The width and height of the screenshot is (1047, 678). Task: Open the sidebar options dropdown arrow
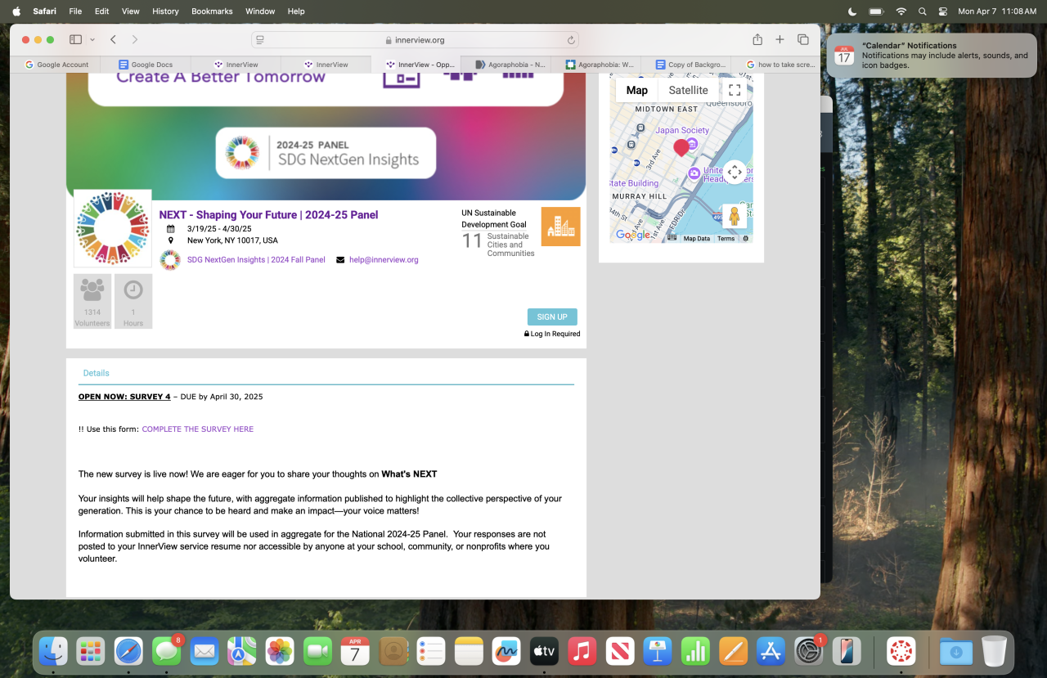tap(92, 39)
